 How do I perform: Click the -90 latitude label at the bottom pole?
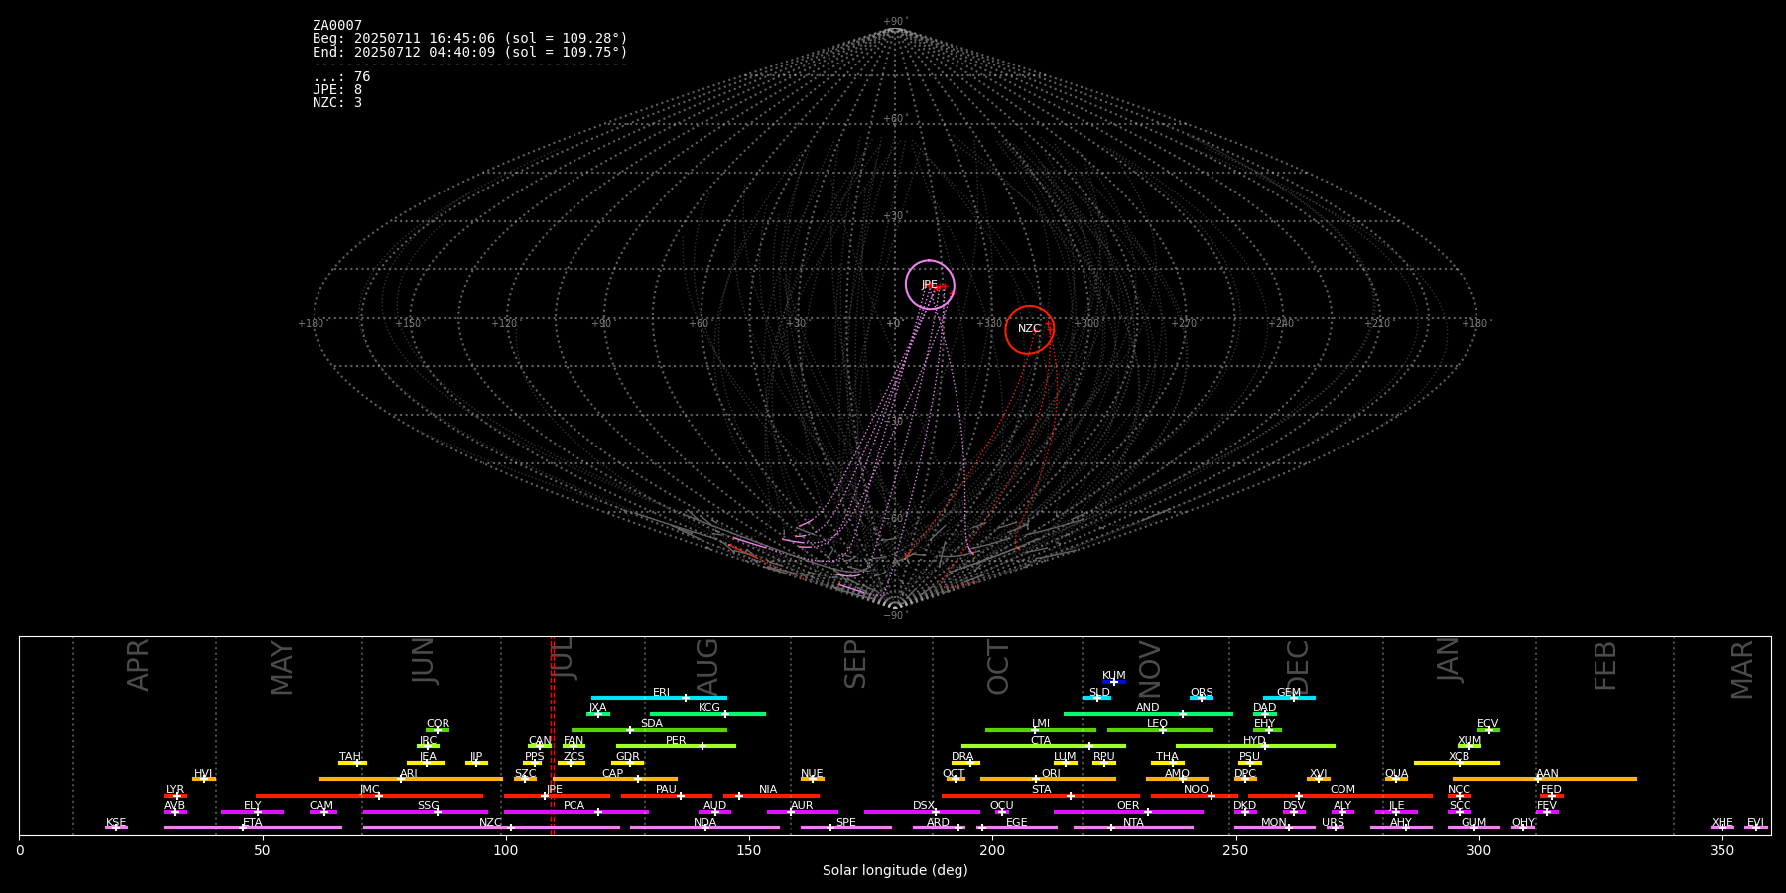pyautogui.click(x=894, y=616)
